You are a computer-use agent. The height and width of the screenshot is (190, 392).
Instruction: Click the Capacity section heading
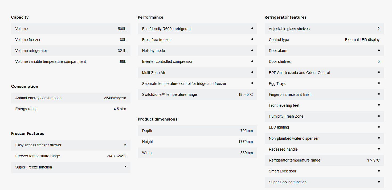coord(20,17)
